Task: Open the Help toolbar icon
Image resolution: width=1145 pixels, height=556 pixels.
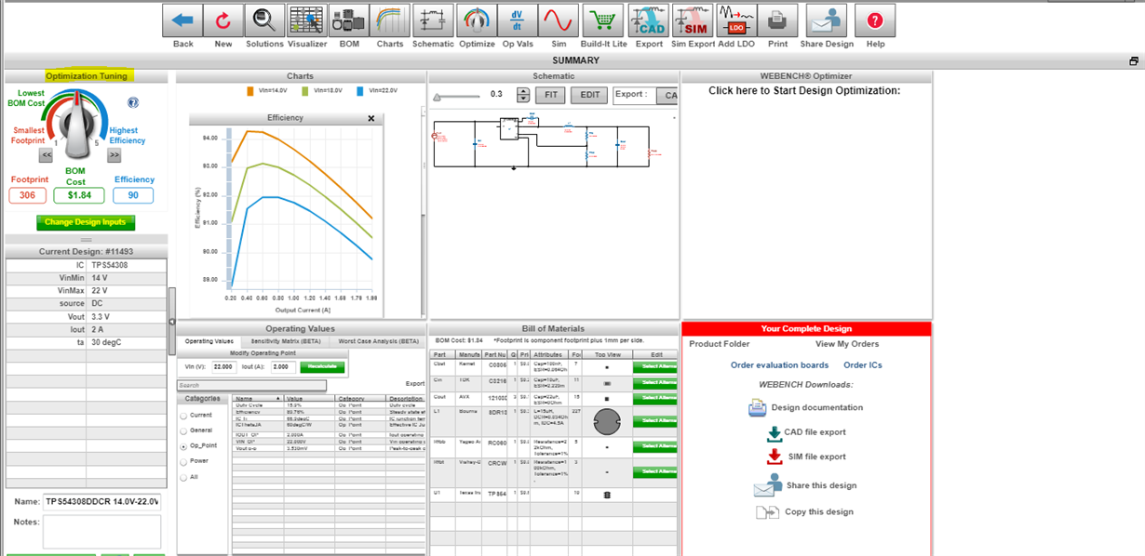Action: pos(875,20)
